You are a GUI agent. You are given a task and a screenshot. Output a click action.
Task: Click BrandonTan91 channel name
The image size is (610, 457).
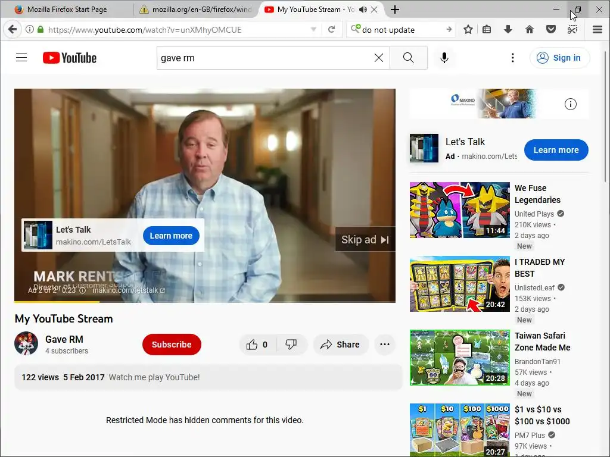537,361
